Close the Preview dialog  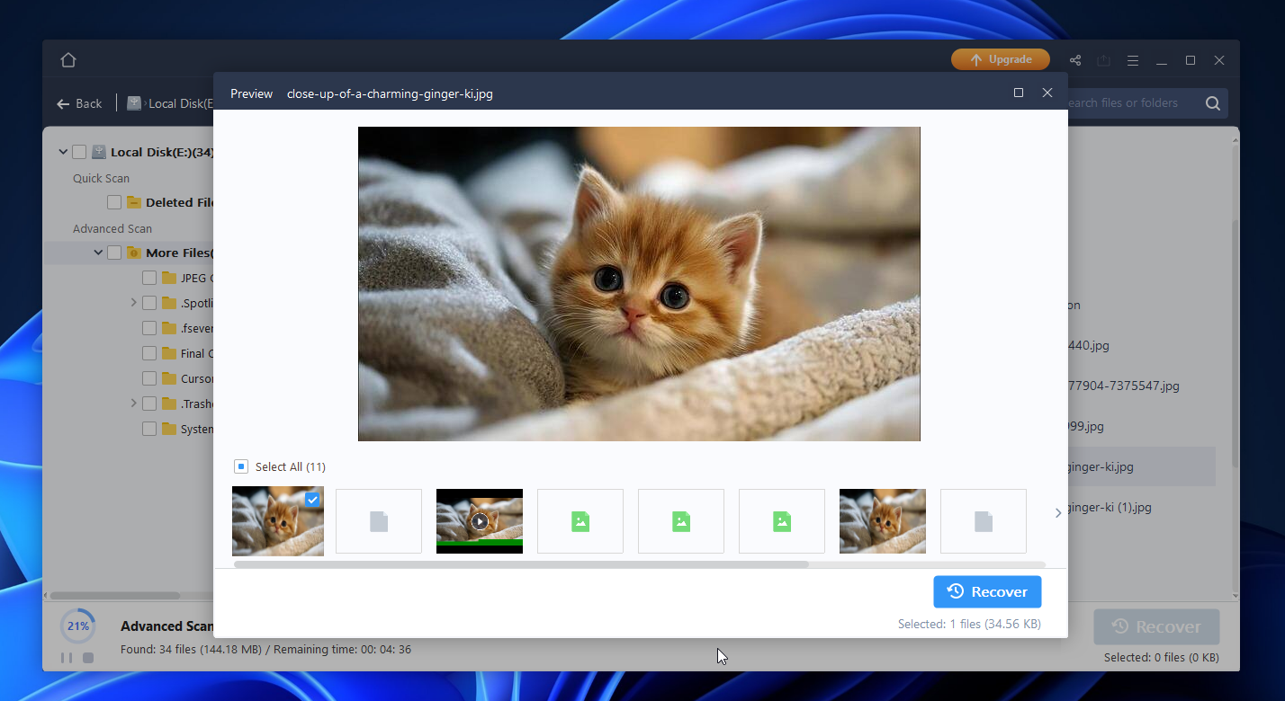pyautogui.click(x=1047, y=93)
